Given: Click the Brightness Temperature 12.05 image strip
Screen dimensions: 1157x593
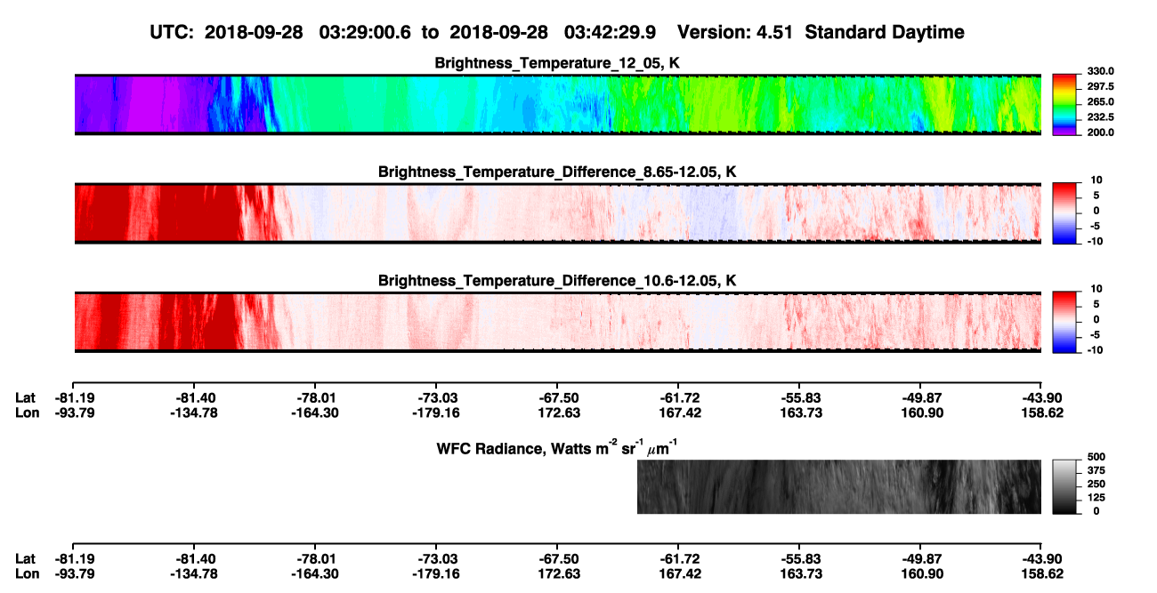Looking at the screenshot, I should click(x=557, y=104).
